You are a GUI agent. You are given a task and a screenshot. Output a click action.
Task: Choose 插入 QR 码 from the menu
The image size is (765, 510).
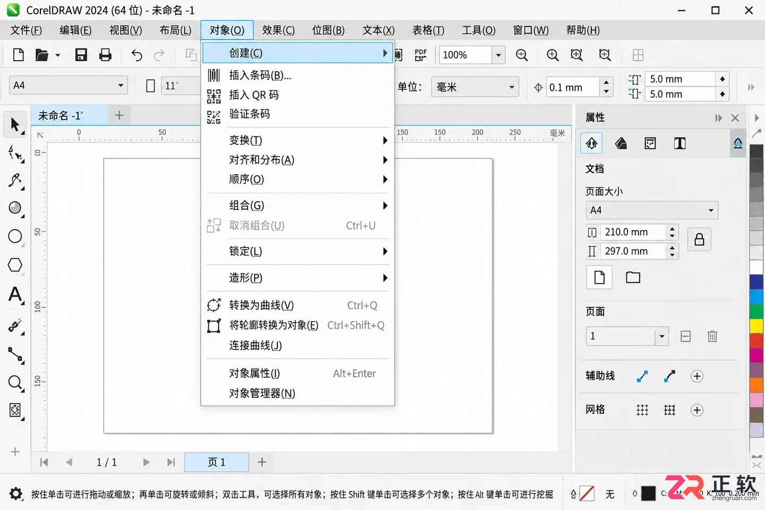[298, 95]
